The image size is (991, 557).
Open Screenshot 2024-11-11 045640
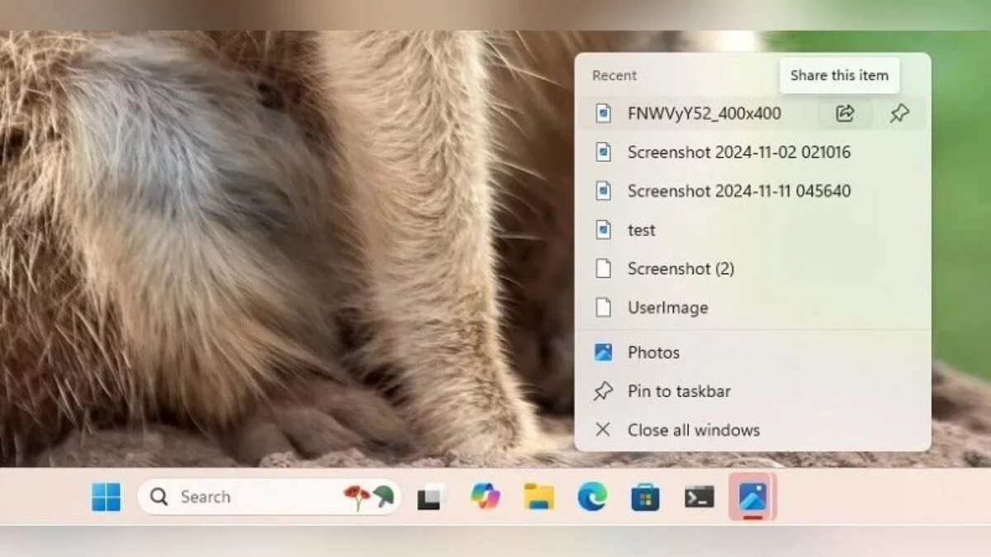[738, 191]
